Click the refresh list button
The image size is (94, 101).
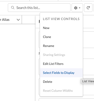pos(88,8)
